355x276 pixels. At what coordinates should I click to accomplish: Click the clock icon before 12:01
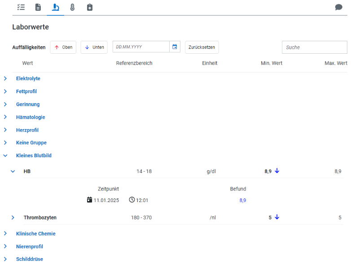pos(132,199)
